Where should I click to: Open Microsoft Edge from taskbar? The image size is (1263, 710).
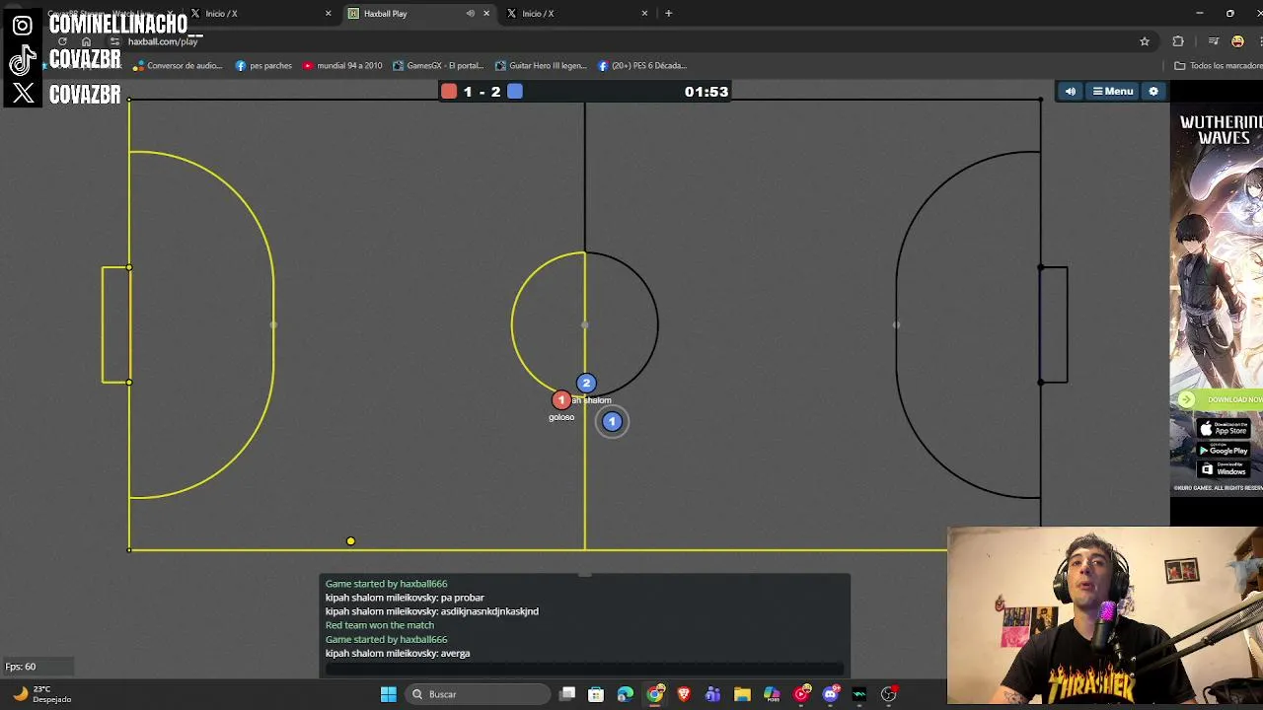click(x=626, y=694)
